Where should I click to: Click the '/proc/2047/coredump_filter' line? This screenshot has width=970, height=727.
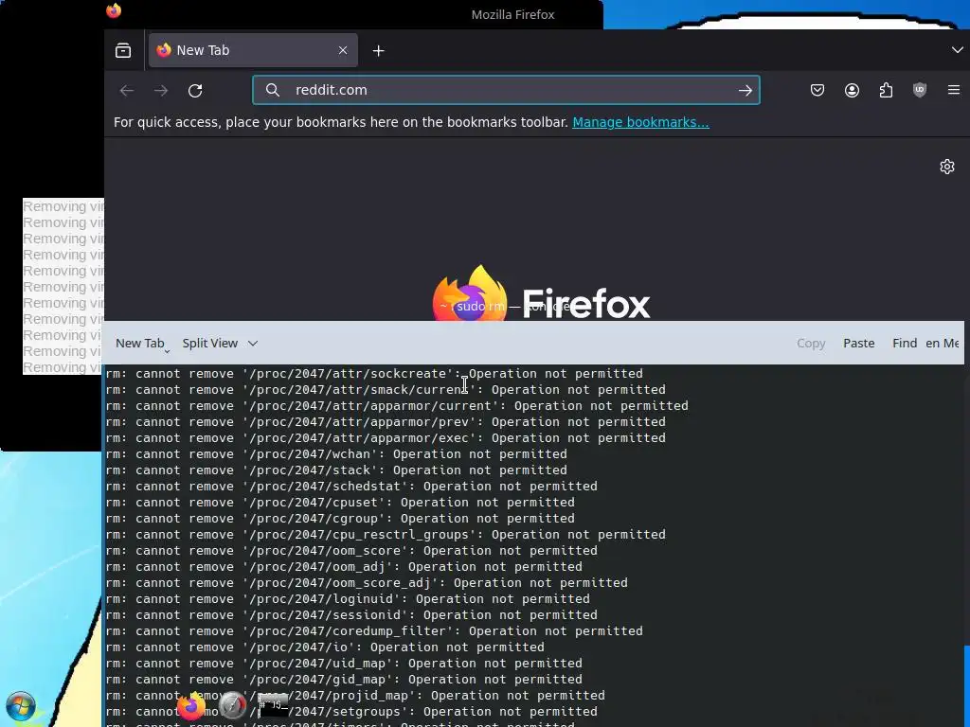click(x=374, y=631)
